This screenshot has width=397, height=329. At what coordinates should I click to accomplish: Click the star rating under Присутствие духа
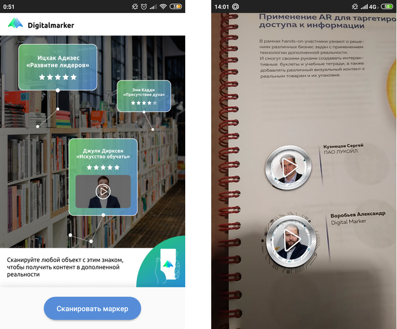click(x=144, y=103)
